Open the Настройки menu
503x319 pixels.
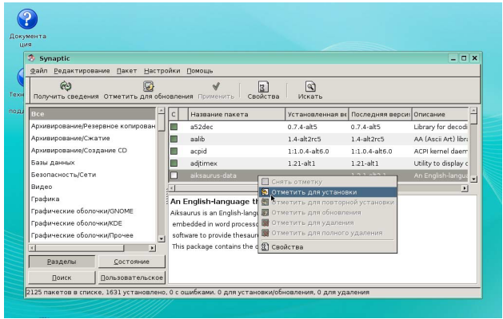click(x=162, y=71)
